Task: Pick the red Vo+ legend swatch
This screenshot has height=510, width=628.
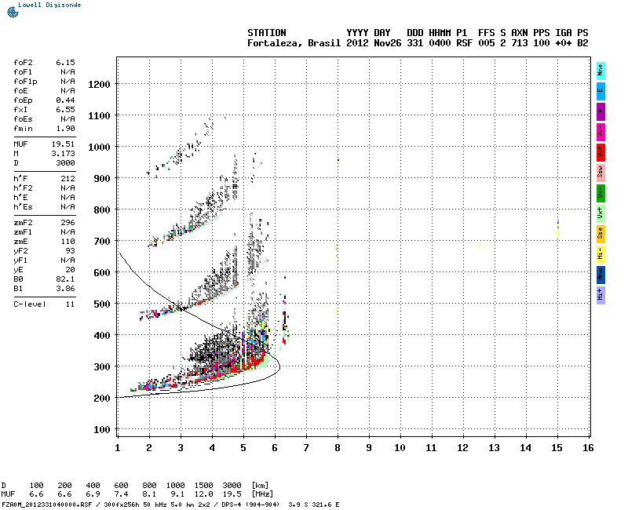Action: point(601,152)
